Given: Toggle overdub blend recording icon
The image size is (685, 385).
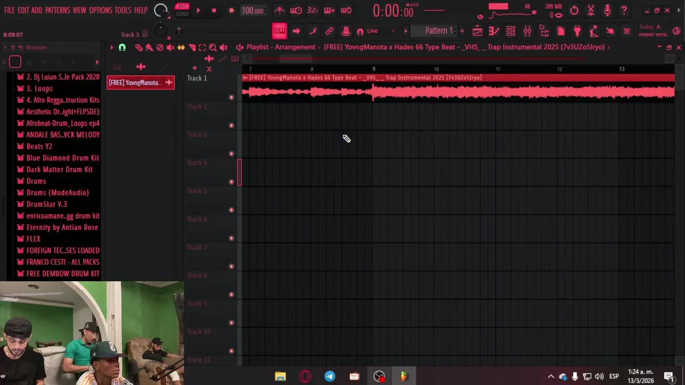Looking at the screenshot, I should 329,10.
